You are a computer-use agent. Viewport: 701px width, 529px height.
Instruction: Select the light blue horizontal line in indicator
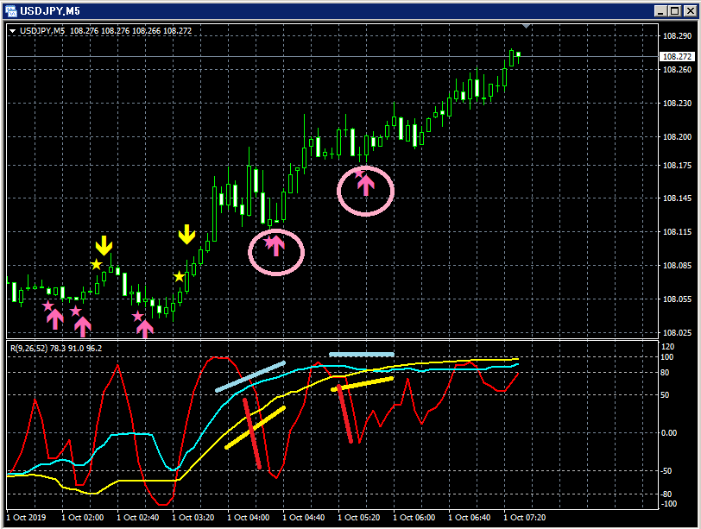click(362, 355)
